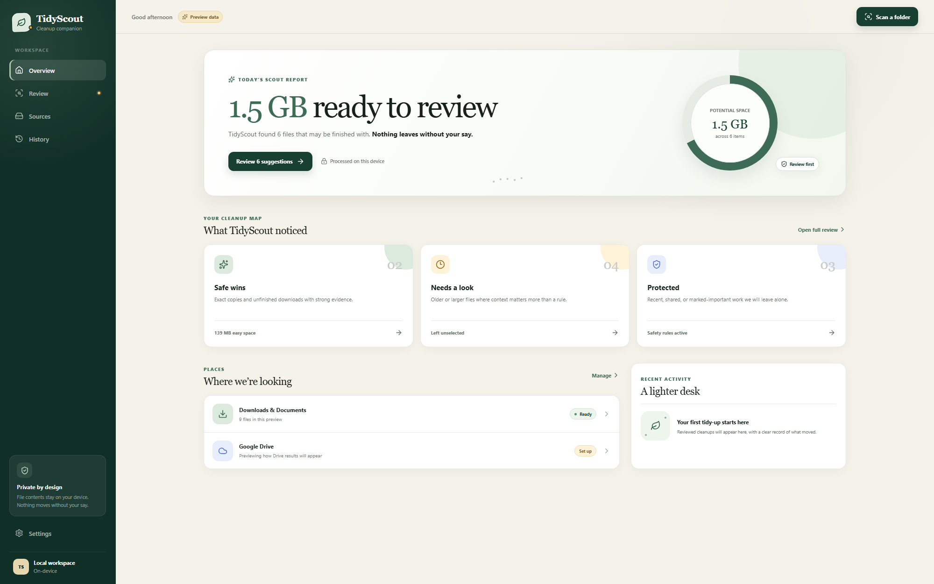Expand the Google Drive row chevron
This screenshot has height=584, width=934.
pyautogui.click(x=607, y=451)
